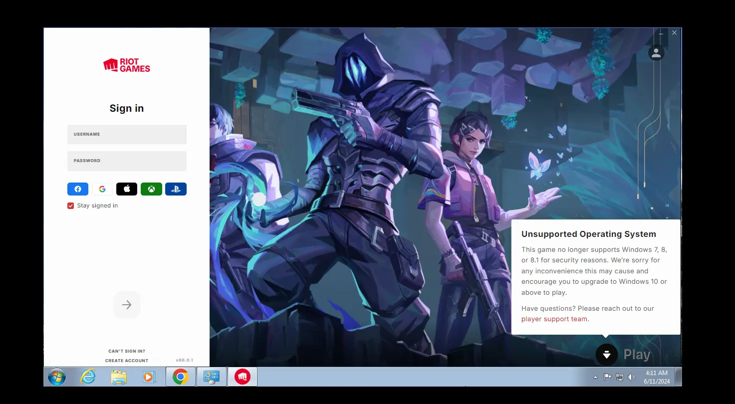Click the Play button label
This screenshot has height=404, width=735.
click(637, 355)
